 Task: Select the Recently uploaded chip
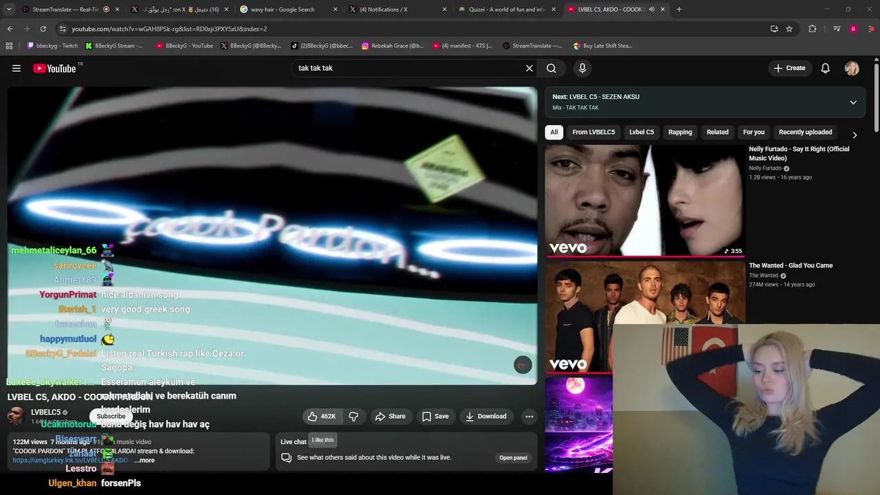[x=805, y=132]
